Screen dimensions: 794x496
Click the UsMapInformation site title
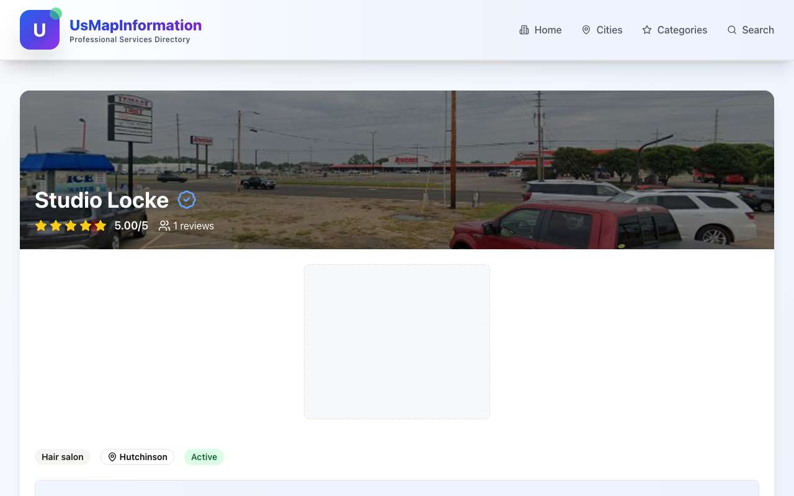coord(135,25)
